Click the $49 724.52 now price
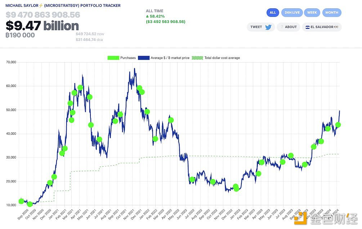This screenshot has height=229, width=362. (90, 34)
